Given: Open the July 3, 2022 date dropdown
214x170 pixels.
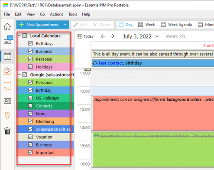Looking at the screenshot, I should pyautogui.click(x=157, y=36).
